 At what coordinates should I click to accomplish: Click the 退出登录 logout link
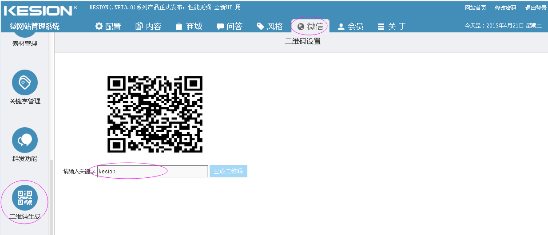click(x=536, y=8)
